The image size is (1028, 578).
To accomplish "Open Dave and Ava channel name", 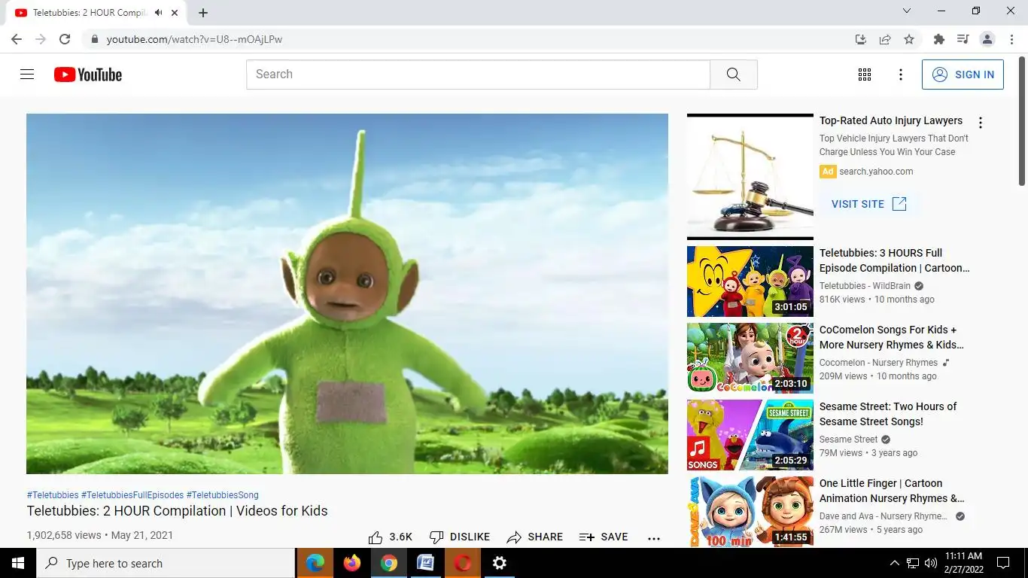I will point(884,516).
